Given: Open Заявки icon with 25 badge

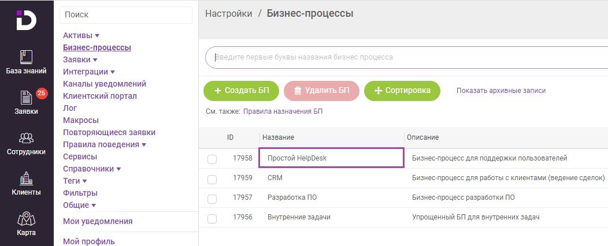Looking at the screenshot, I should [x=27, y=97].
